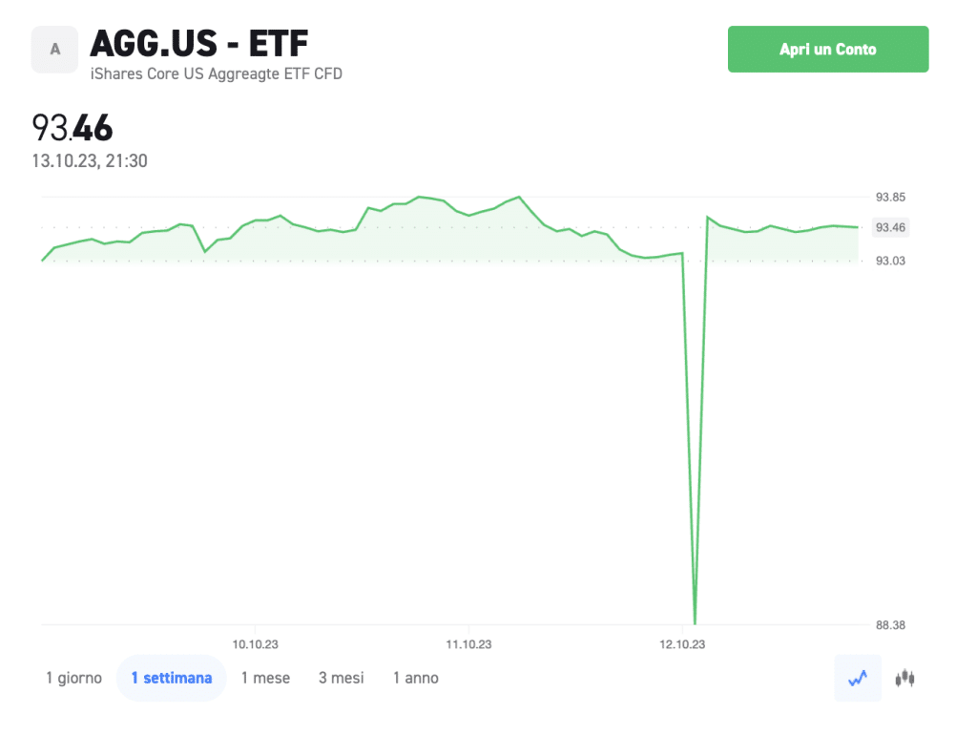Switch to the 1 mese timeframe
The image size is (977, 735).
tap(265, 678)
